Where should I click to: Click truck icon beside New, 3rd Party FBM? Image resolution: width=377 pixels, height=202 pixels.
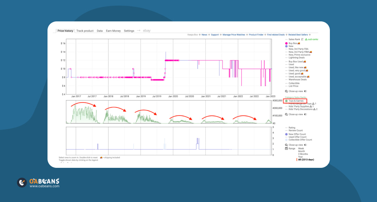tap(311, 52)
